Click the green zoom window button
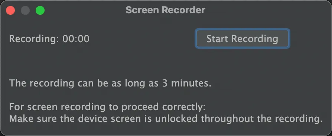This screenshot has width=332, height=136. click(40, 10)
